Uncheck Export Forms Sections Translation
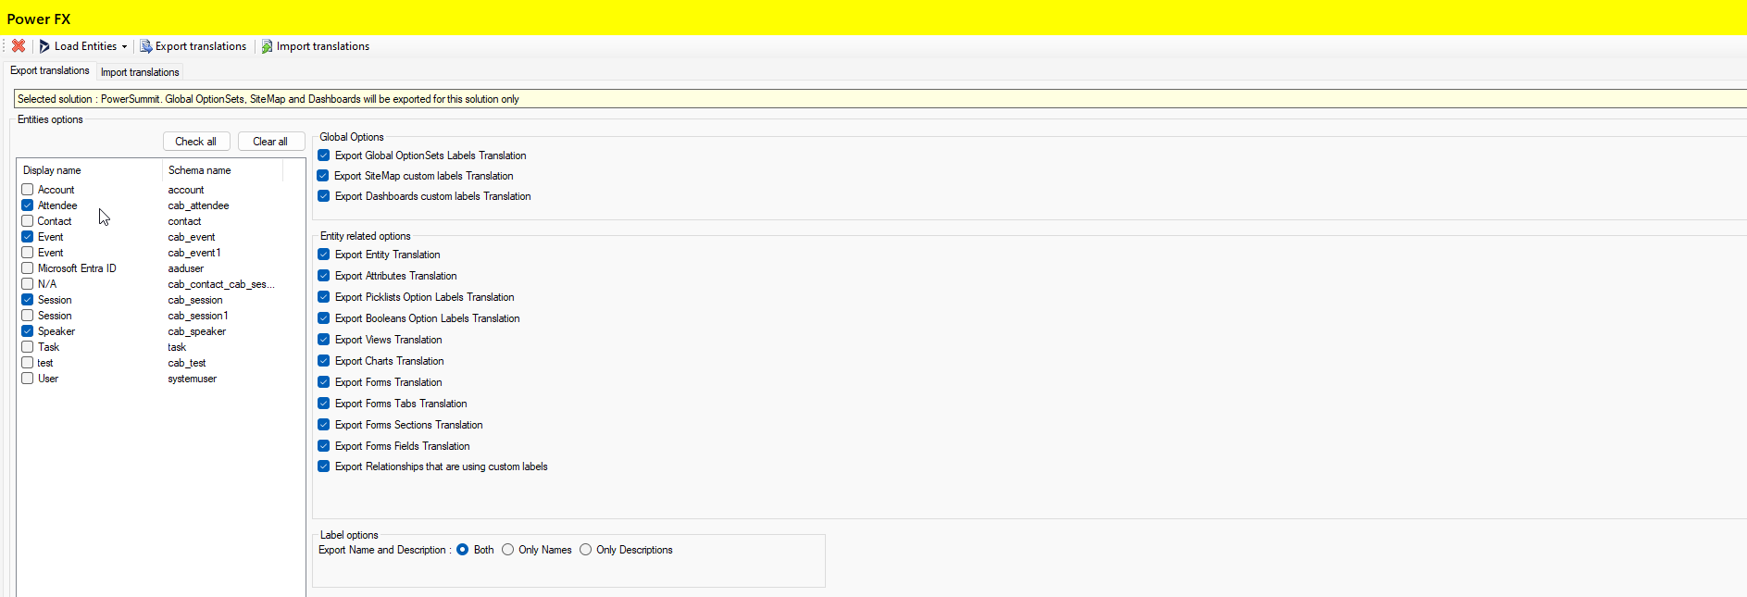This screenshot has height=597, width=1747. coord(324,425)
